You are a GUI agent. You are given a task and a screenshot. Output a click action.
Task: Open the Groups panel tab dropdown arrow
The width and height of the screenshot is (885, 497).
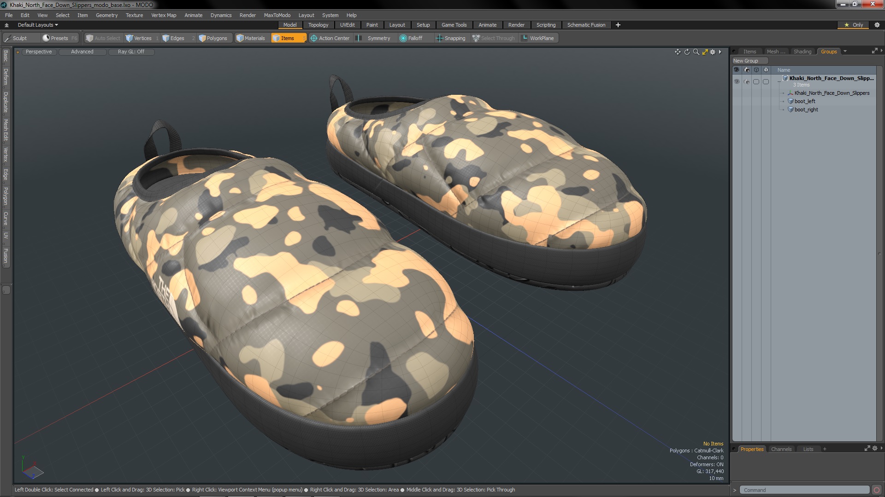[x=845, y=52]
